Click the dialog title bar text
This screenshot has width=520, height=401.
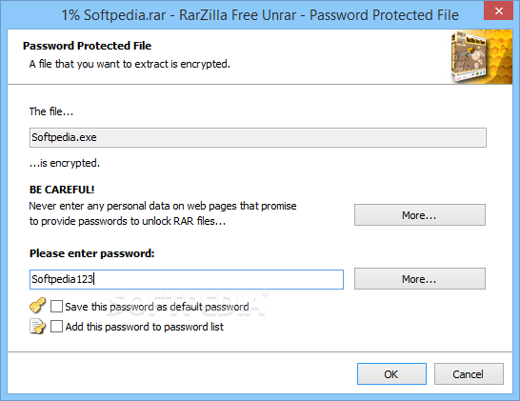pos(260,15)
